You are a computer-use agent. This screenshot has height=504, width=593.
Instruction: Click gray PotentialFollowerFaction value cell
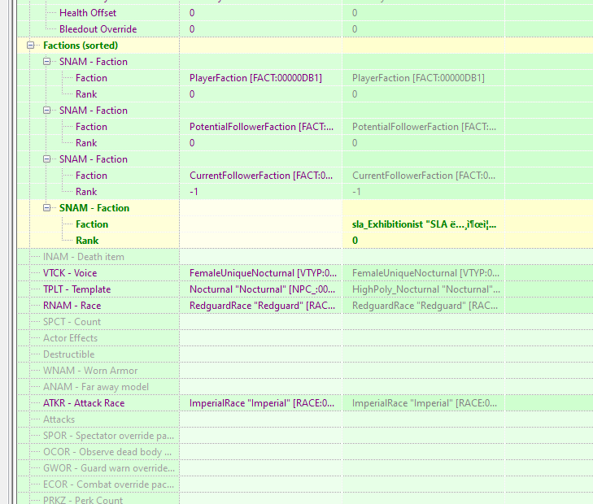[424, 127]
